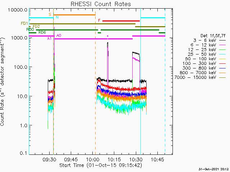Click the '09:30' time axis label
The image size is (230, 172).
pyautogui.click(x=50, y=159)
